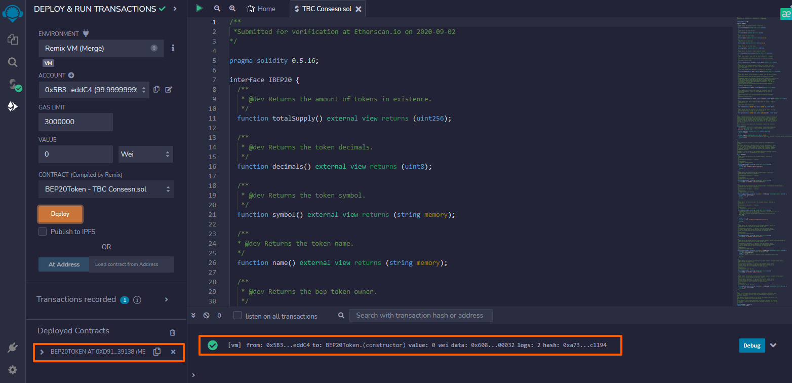
Task: Click the environment plug icon
Action: pyautogui.click(x=86, y=33)
